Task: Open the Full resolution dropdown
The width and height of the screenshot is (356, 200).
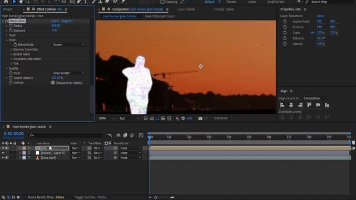Action: [129, 118]
